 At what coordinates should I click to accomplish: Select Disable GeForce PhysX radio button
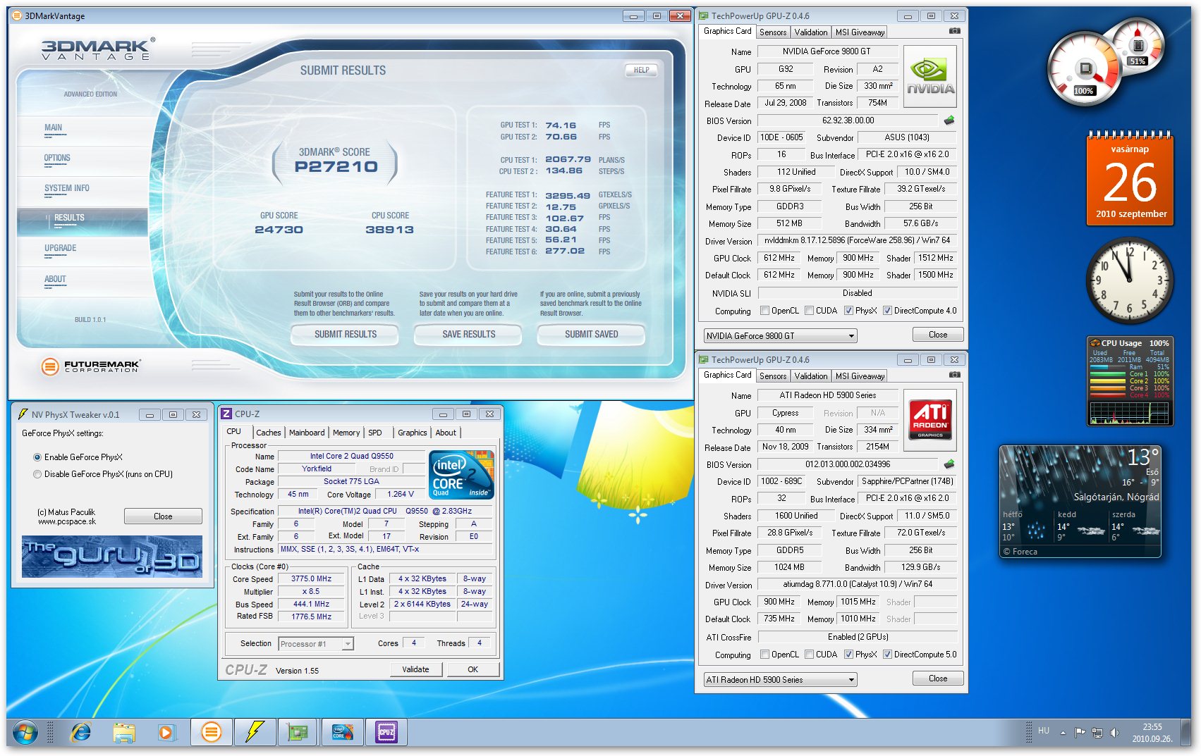37,474
